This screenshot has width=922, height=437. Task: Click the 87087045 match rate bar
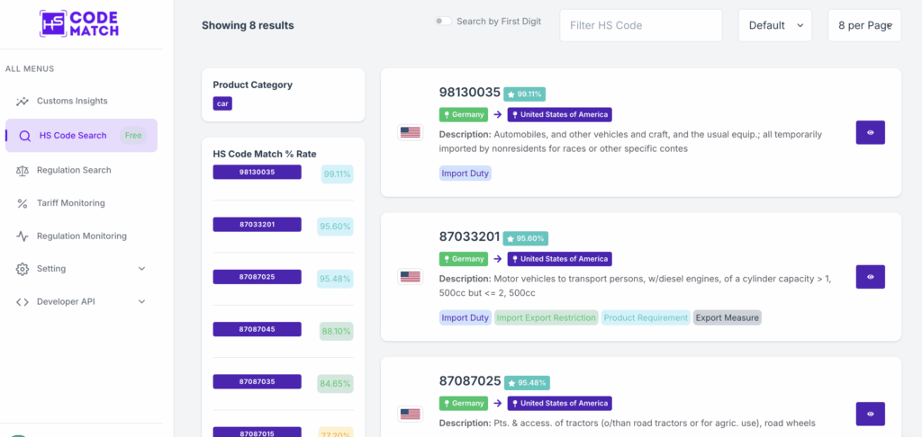coord(257,330)
